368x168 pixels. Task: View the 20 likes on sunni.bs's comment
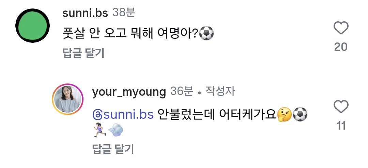pyautogui.click(x=340, y=47)
